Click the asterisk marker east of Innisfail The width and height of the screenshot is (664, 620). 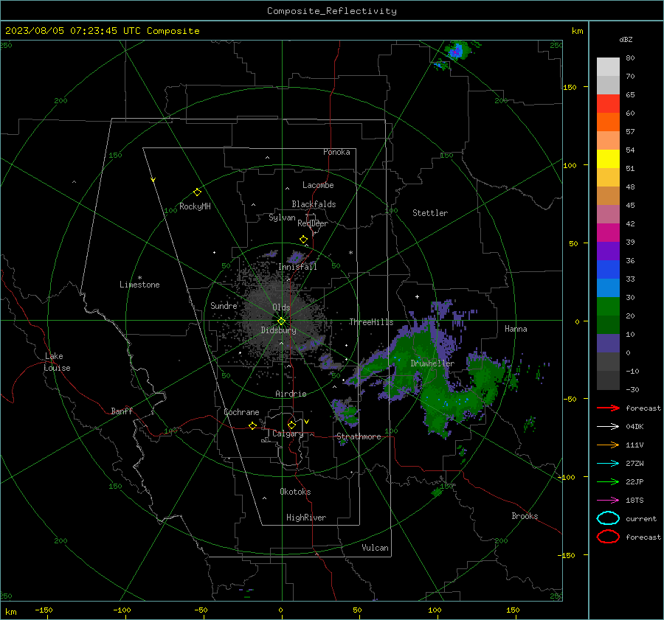[350, 253]
